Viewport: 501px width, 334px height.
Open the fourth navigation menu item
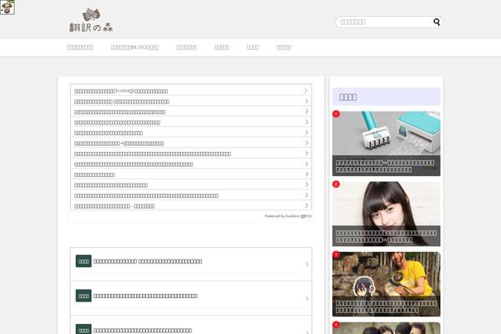(222, 48)
